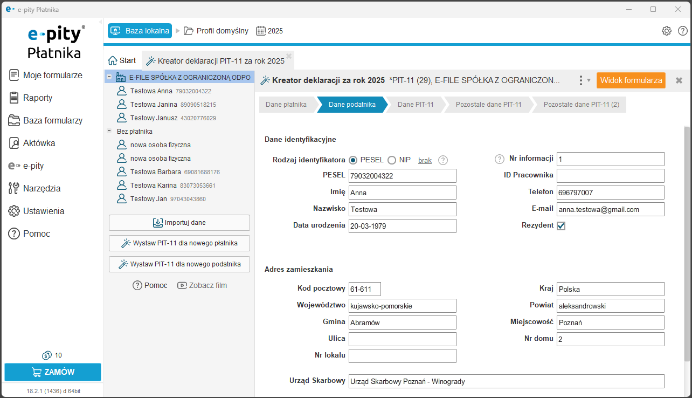This screenshot has width=692, height=398.
Task: Click the vertical scrollbar of the form
Action: (687, 243)
